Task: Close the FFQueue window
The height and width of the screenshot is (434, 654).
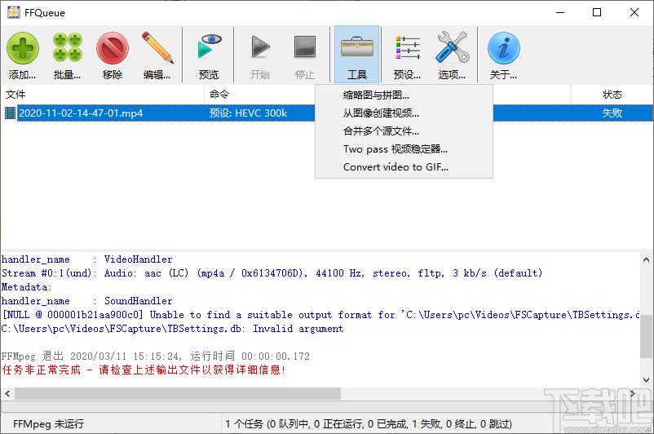Action: pyautogui.click(x=634, y=12)
